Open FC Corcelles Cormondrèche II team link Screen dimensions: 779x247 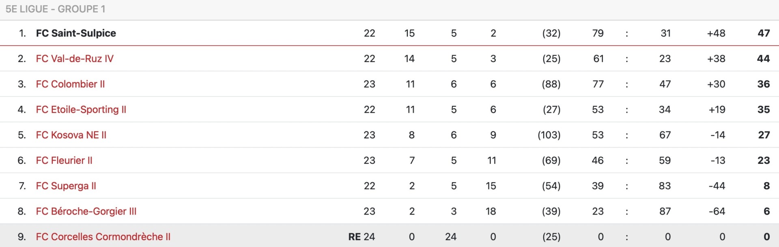click(x=103, y=237)
